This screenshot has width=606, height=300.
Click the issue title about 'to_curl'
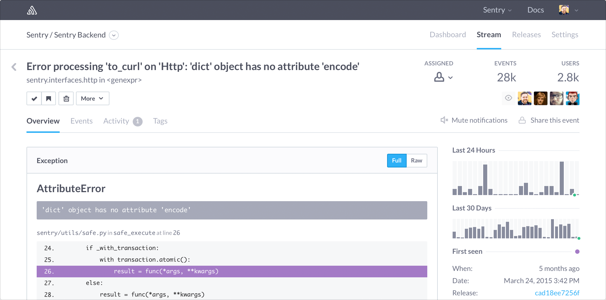(193, 67)
